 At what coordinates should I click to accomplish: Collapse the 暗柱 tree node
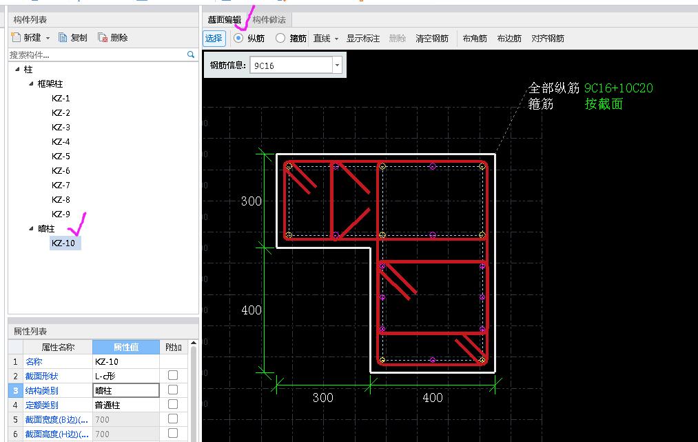pyautogui.click(x=31, y=228)
